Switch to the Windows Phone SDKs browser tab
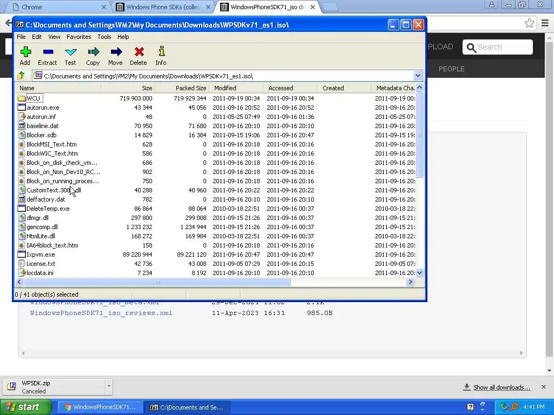 pyautogui.click(x=162, y=7)
